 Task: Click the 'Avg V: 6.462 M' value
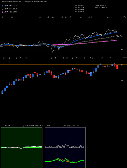pos(101,6)
